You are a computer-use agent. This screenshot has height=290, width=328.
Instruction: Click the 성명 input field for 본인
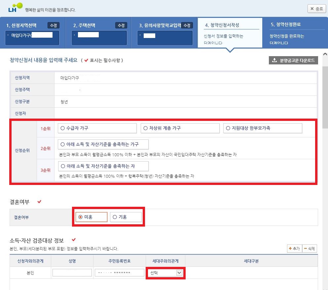[x=72, y=272]
